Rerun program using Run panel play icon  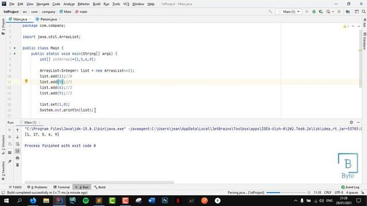click(10, 130)
